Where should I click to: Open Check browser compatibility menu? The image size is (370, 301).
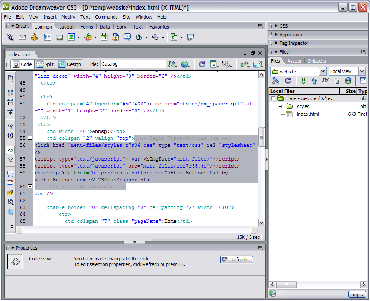coord(258,64)
